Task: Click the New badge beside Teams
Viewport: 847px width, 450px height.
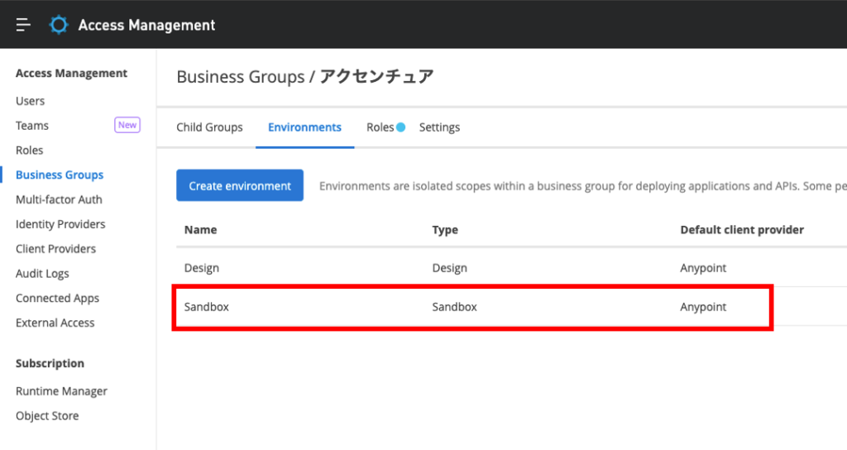Action: click(127, 125)
